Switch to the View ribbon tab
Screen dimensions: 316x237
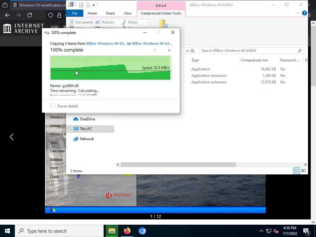click(127, 13)
